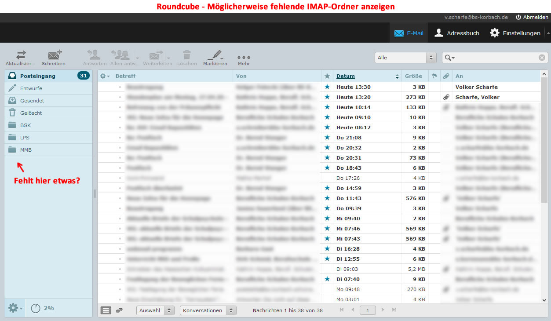
Task: Select the Gelöscht folder
Action: click(48, 113)
